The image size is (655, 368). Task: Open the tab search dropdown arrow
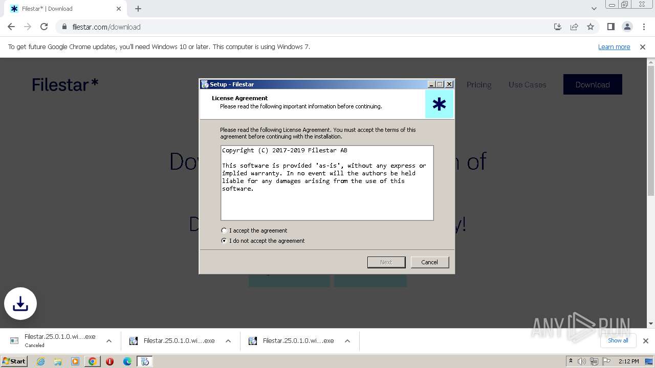pos(594,9)
